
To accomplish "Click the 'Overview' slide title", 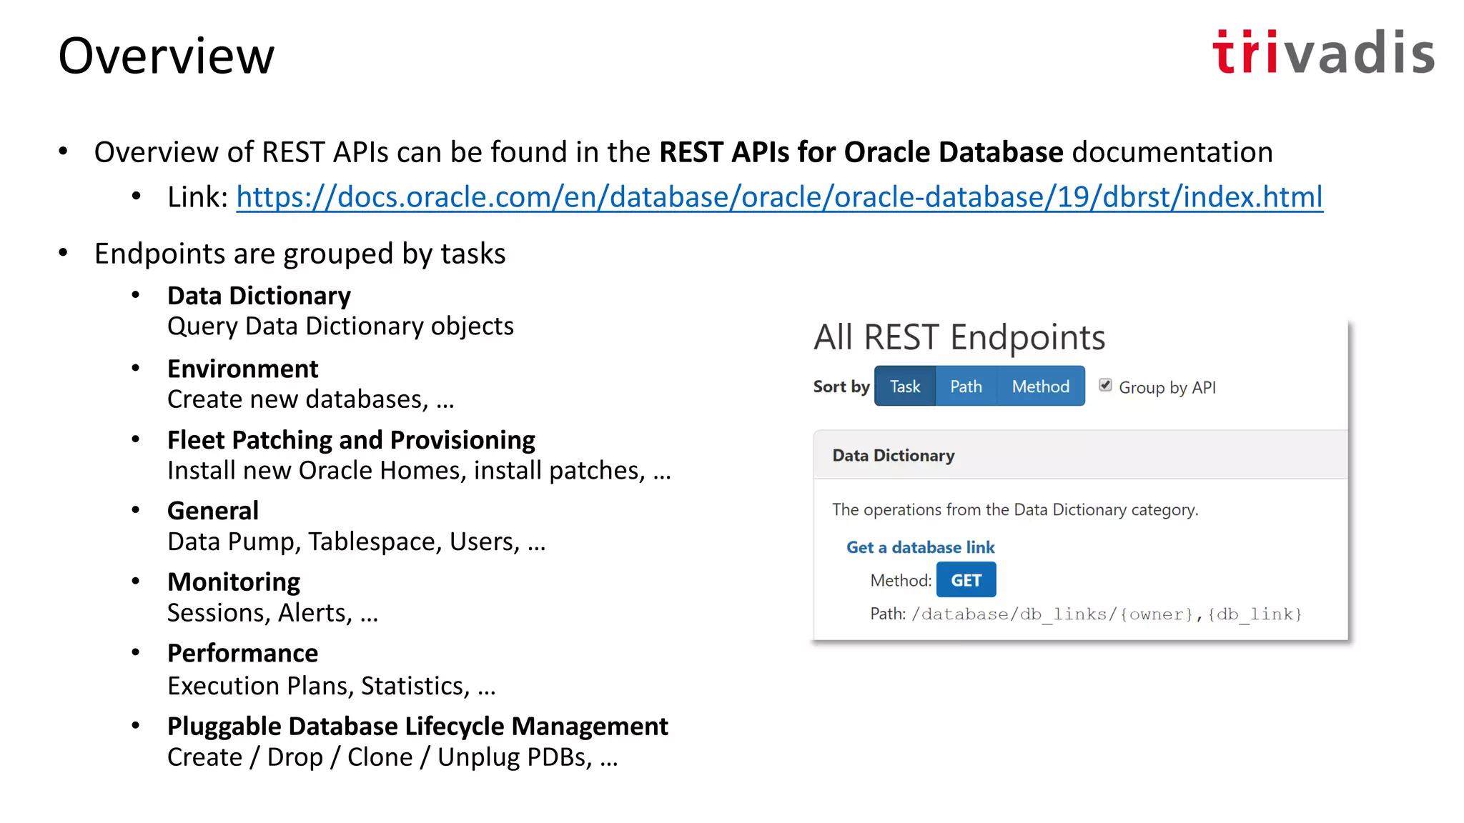I will pyautogui.click(x=166, y=56).
